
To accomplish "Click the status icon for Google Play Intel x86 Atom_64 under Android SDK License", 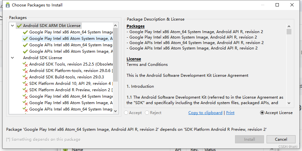I will (25, 96).
